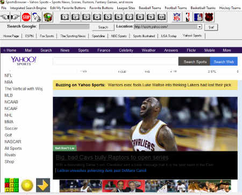Viewport: 242px width, 195px height.
Task: Click inside the Search Google input field
Action: [65, 27]
